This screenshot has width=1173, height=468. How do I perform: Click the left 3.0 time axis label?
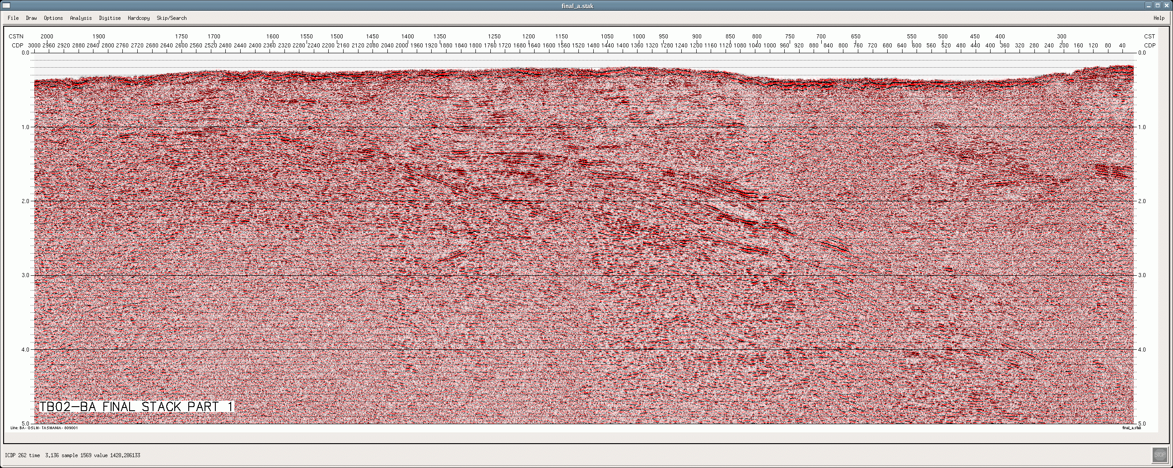25,275
